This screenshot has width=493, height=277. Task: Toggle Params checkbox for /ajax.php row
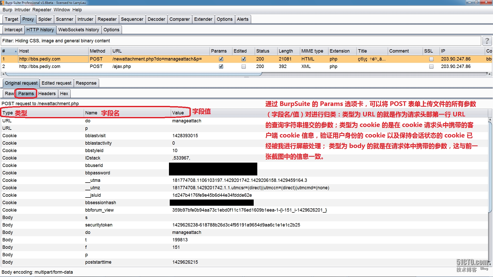click(x=221, y=66)
